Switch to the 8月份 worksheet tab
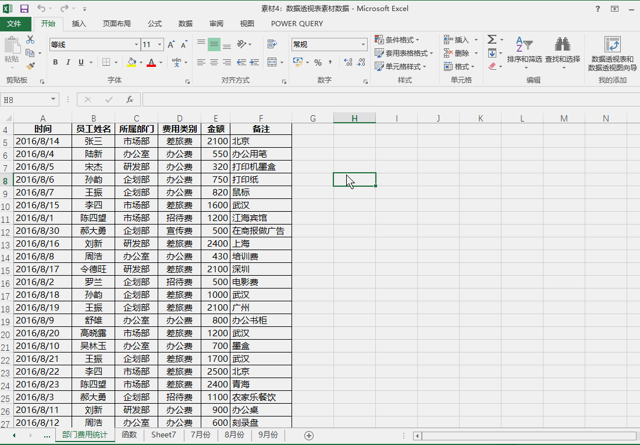Screen dimensions: 640x445 point(234,435)
